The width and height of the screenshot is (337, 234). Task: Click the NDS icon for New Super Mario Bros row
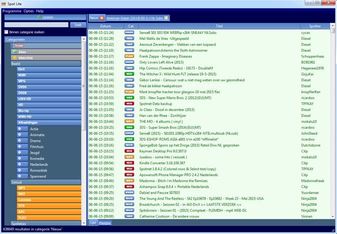(x=129, y=98)
